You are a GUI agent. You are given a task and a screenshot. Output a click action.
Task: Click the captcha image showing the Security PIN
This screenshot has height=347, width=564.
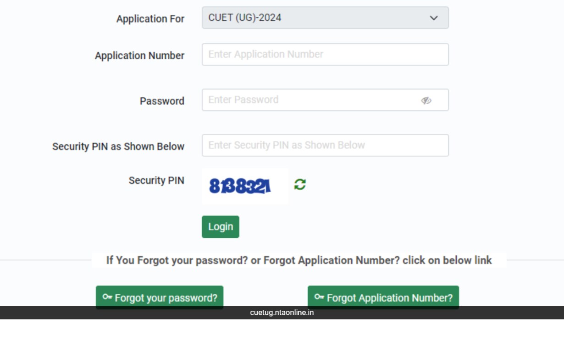coord(244,185)
